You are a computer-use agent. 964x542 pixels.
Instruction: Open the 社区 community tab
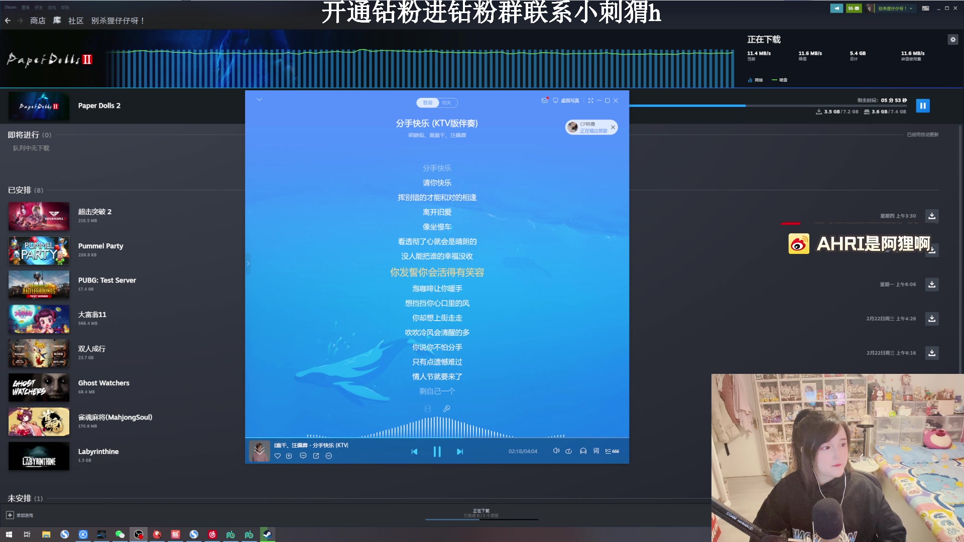[x=76, y=21]
